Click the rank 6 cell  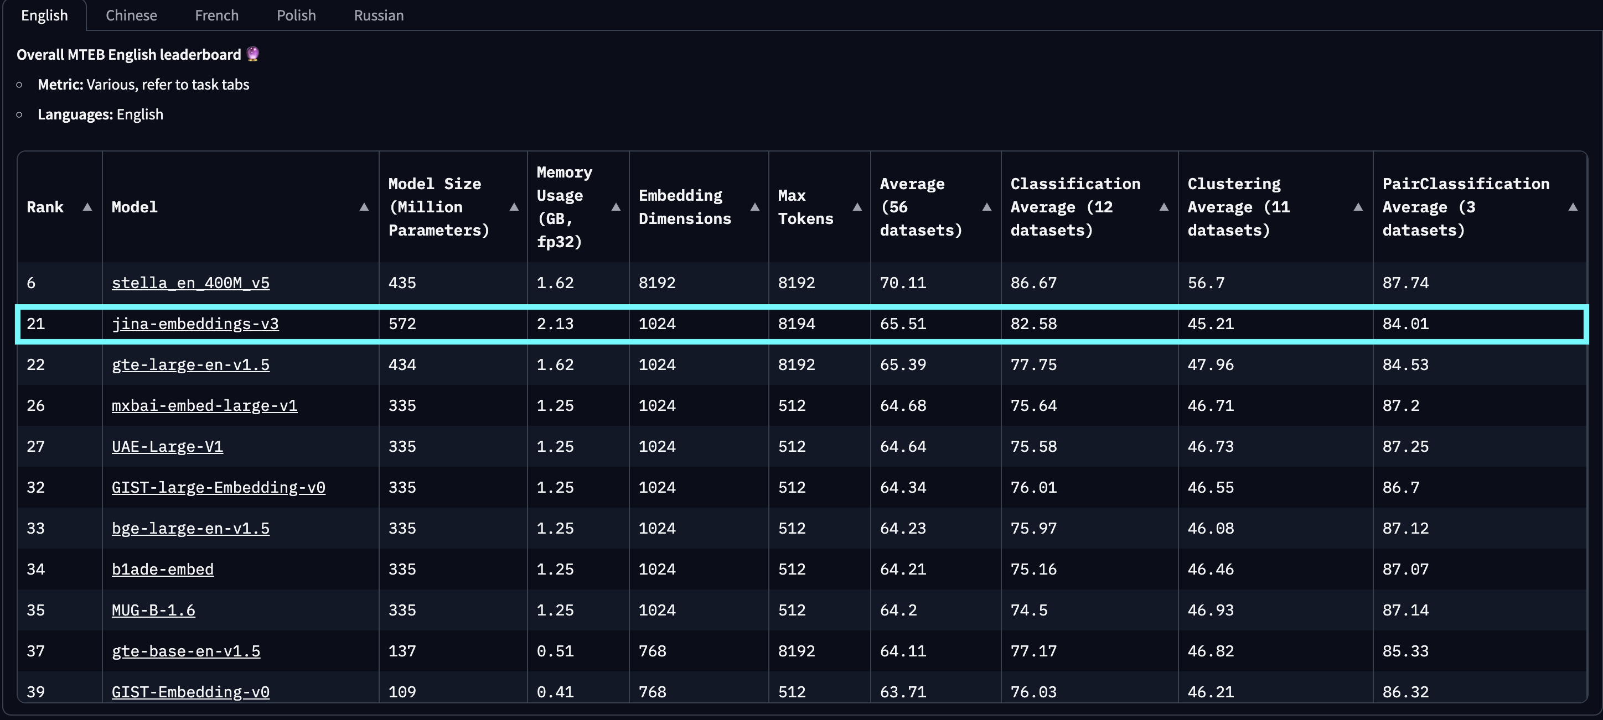coord(60,283)
